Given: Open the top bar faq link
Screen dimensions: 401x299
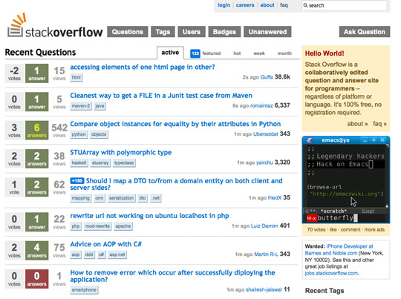Looking at the screenshot, I should [x=284, y=5].
